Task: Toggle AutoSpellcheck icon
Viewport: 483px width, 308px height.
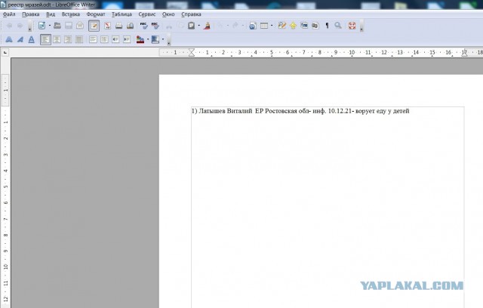Action: point(155,26)
